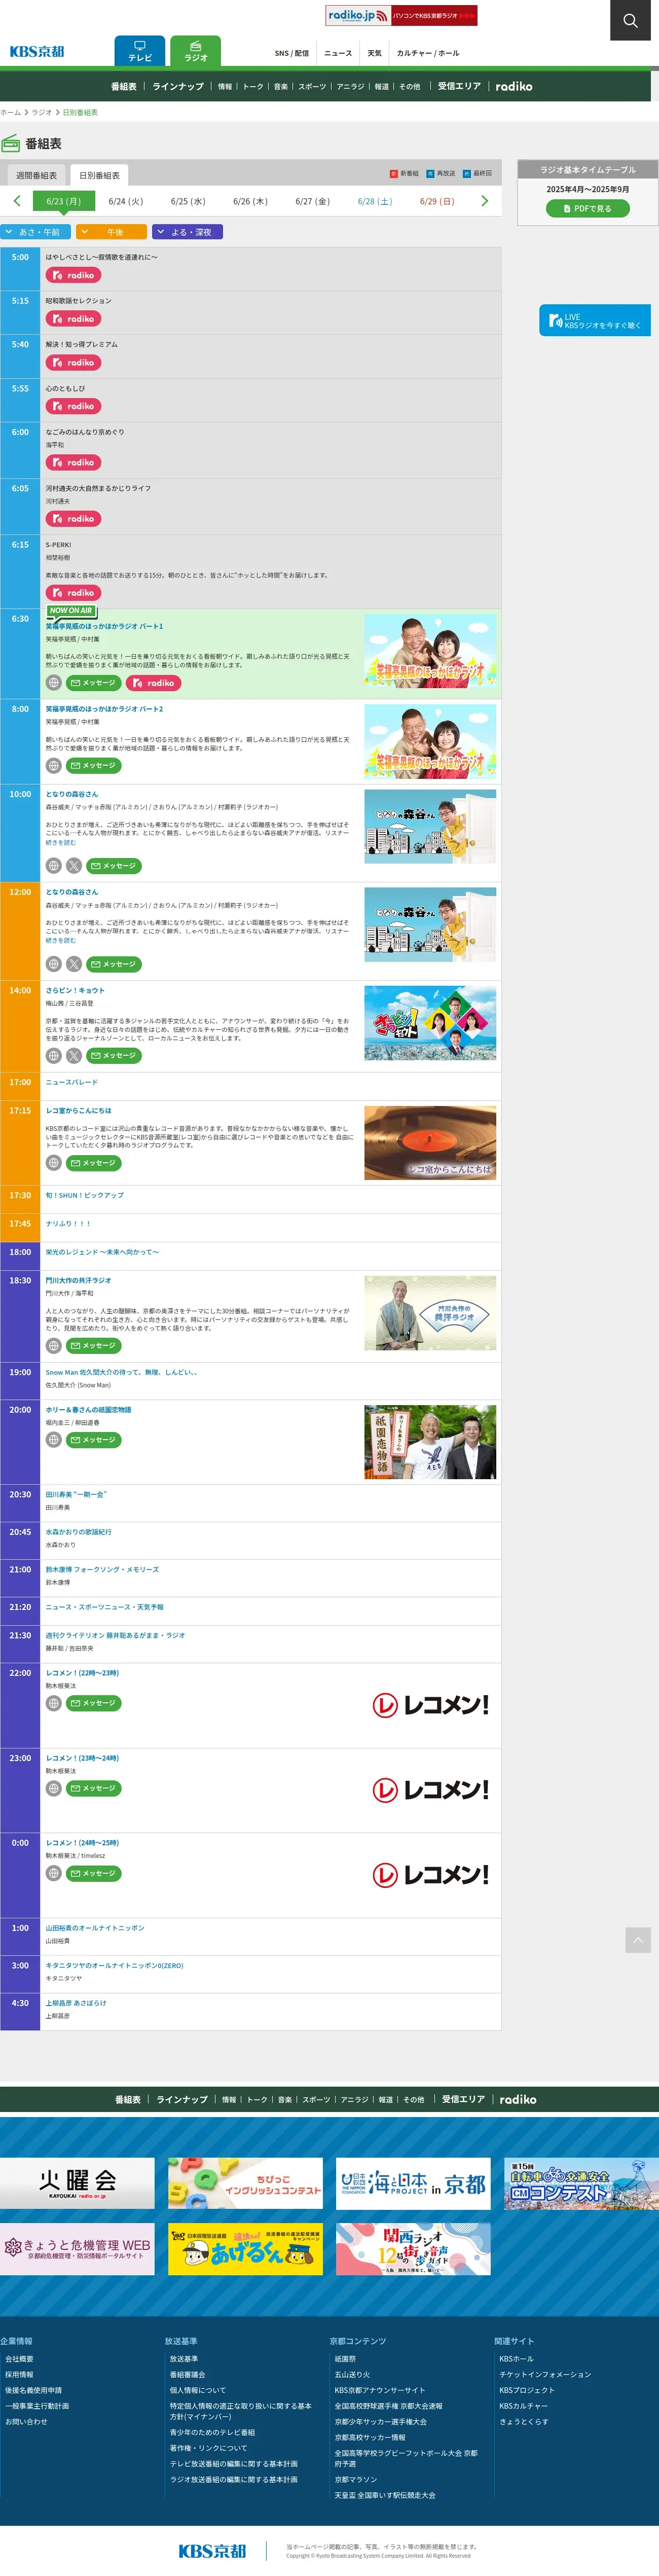Open globe icon for ホリー＆春さんの祇園恋物語
659x2576 pixels.
(x=54, y=1439)
